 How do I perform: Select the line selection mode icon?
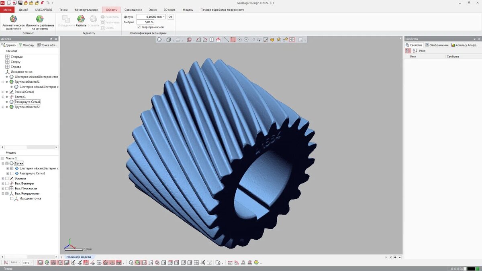point(226,40)
